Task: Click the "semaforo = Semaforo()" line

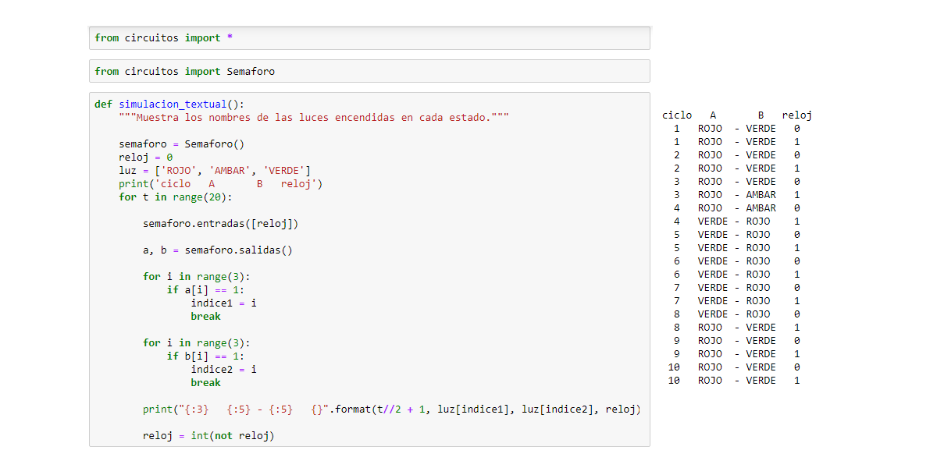Action: click(182, 144)
